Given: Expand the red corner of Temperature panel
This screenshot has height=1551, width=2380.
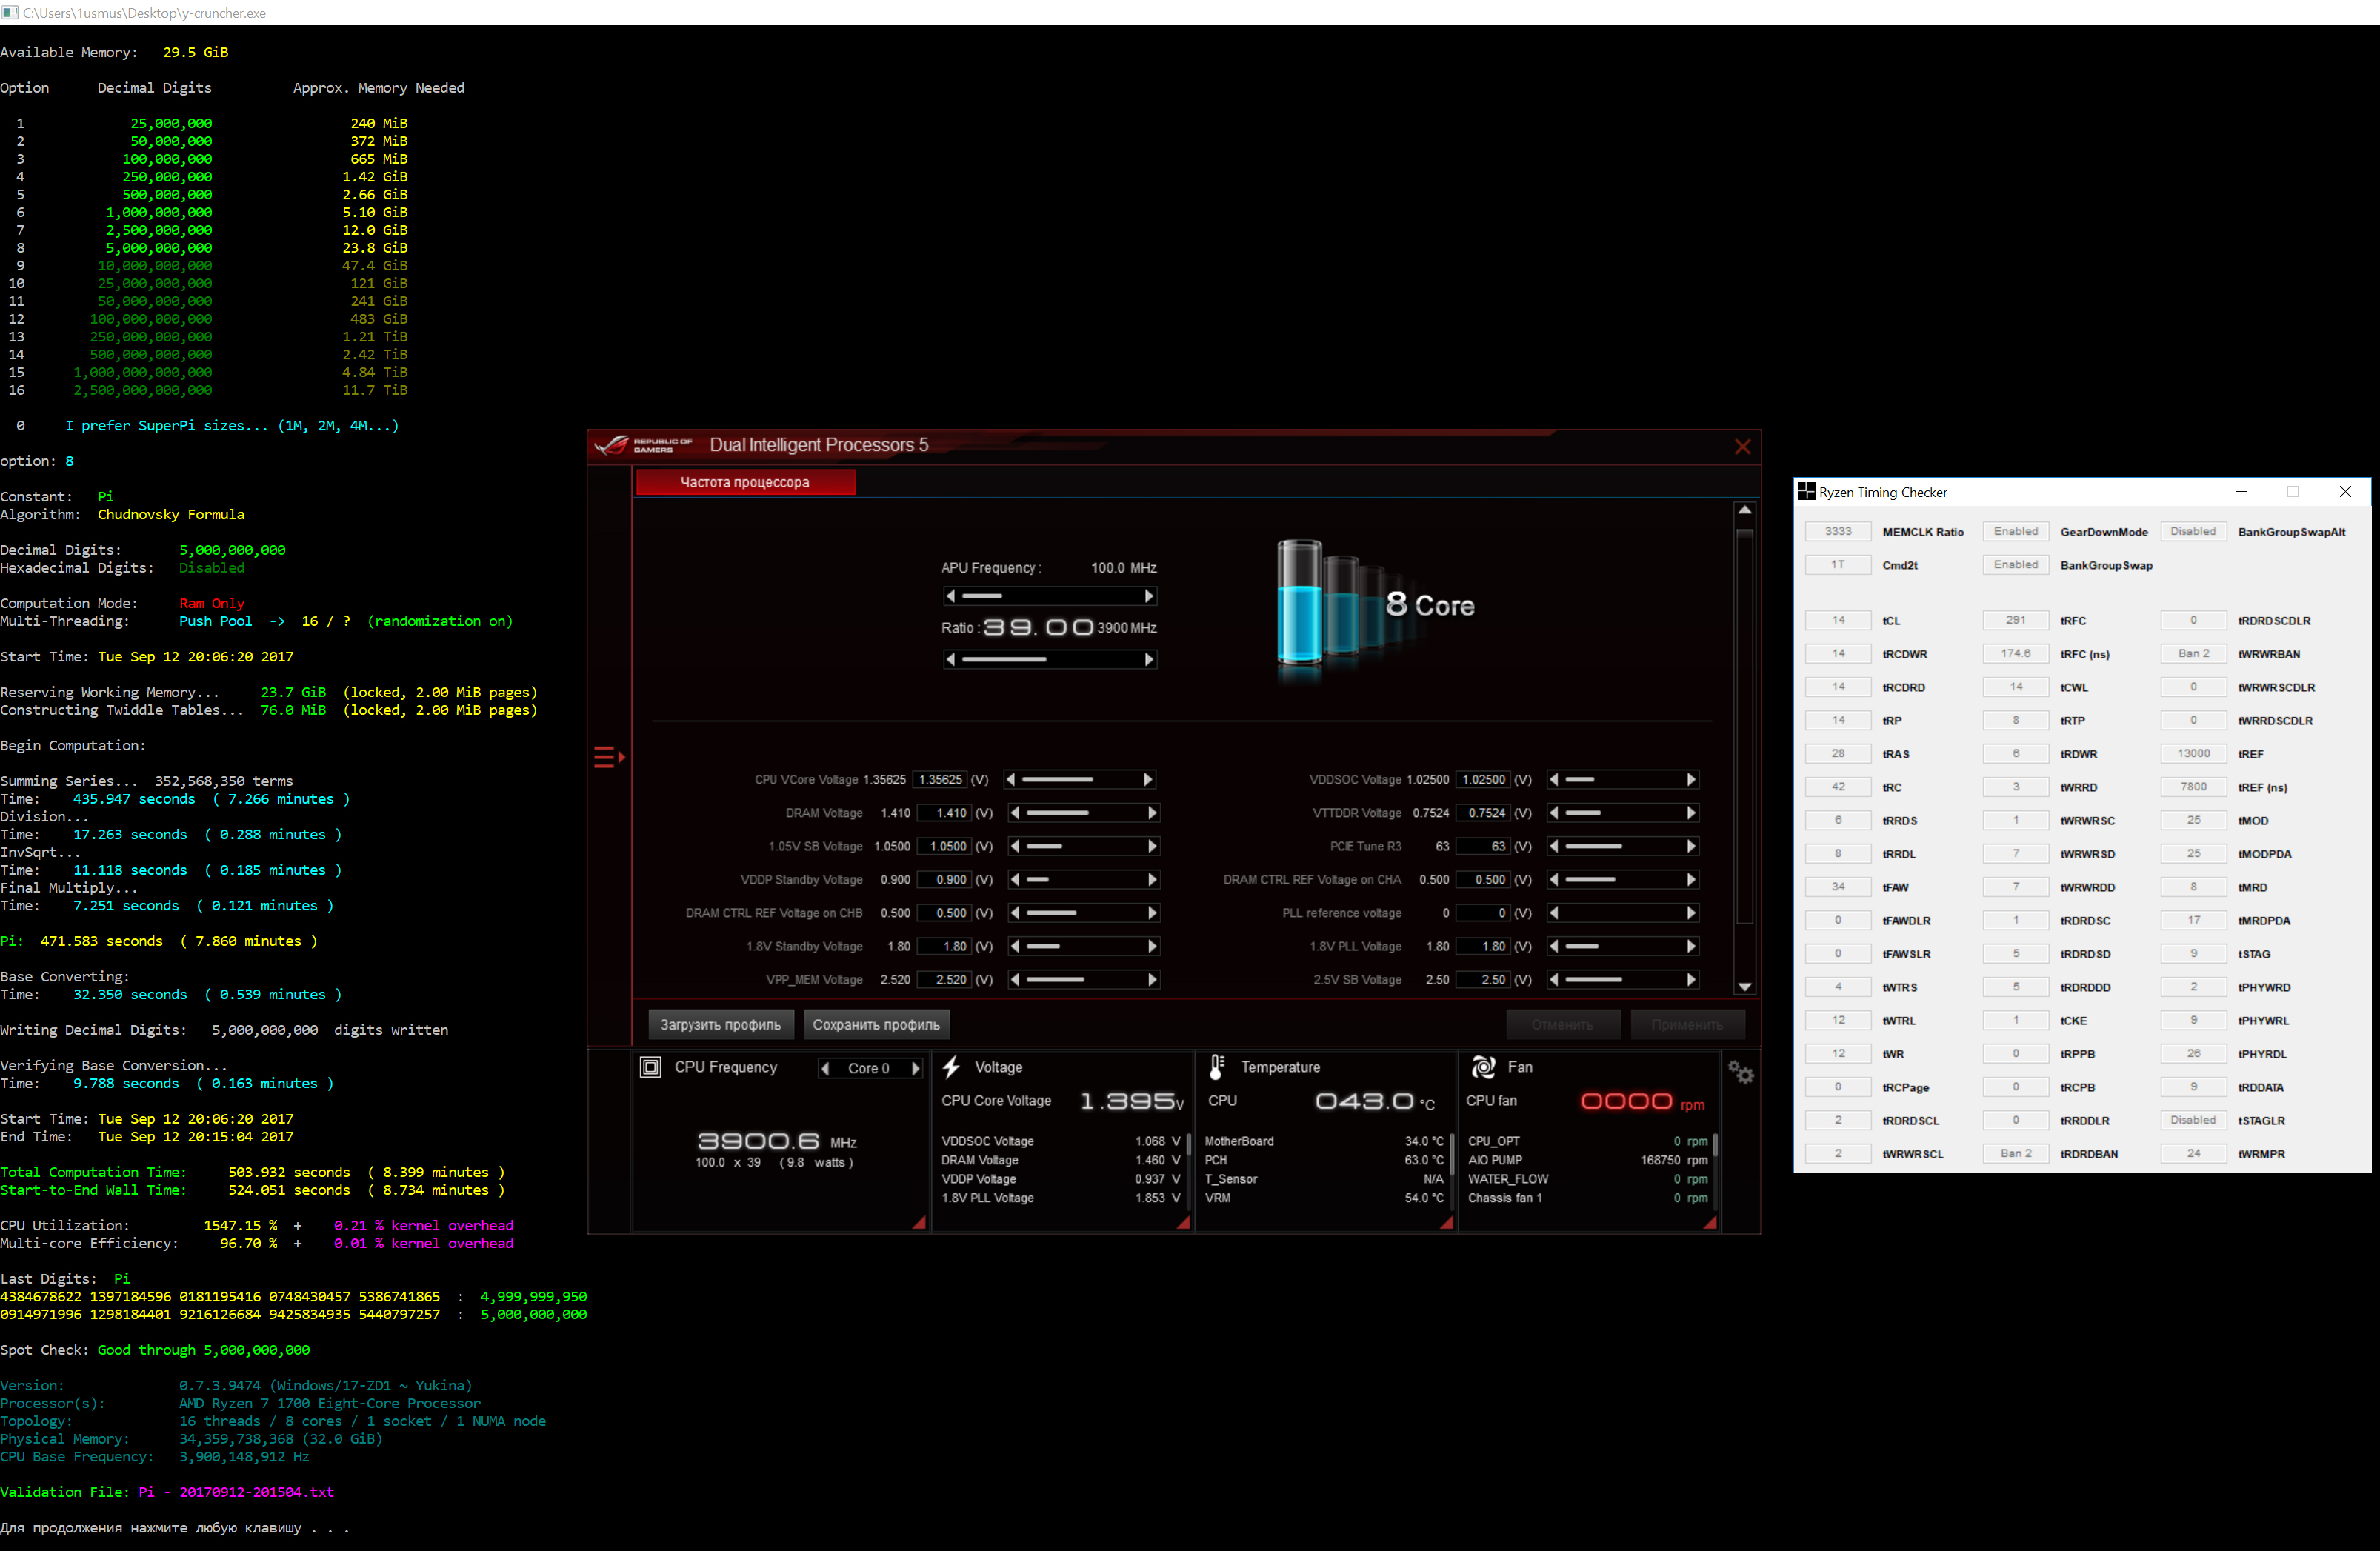Looking at the screenshot, I should tap(1446, 1222).
